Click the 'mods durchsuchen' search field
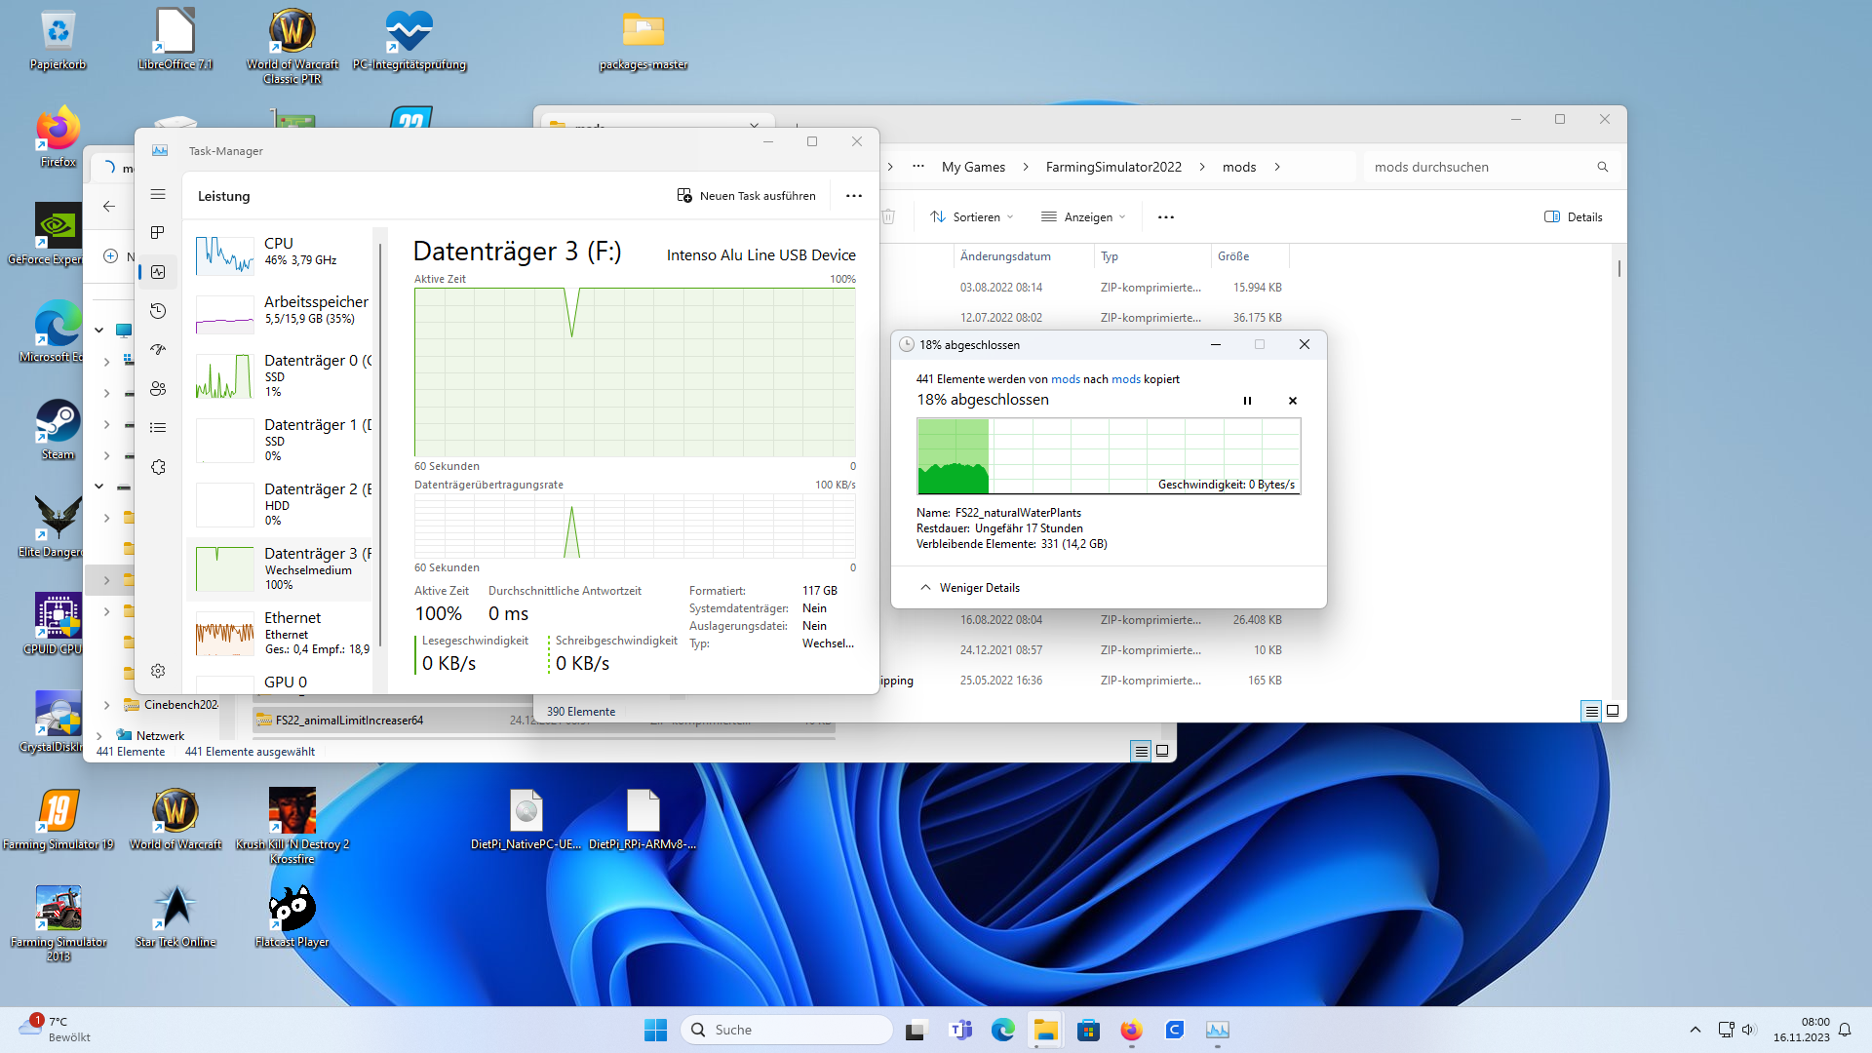 [x=1477, y=167]
